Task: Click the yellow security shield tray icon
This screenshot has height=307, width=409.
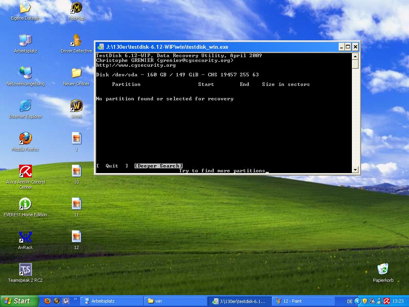Action: [x=365, y=301]
